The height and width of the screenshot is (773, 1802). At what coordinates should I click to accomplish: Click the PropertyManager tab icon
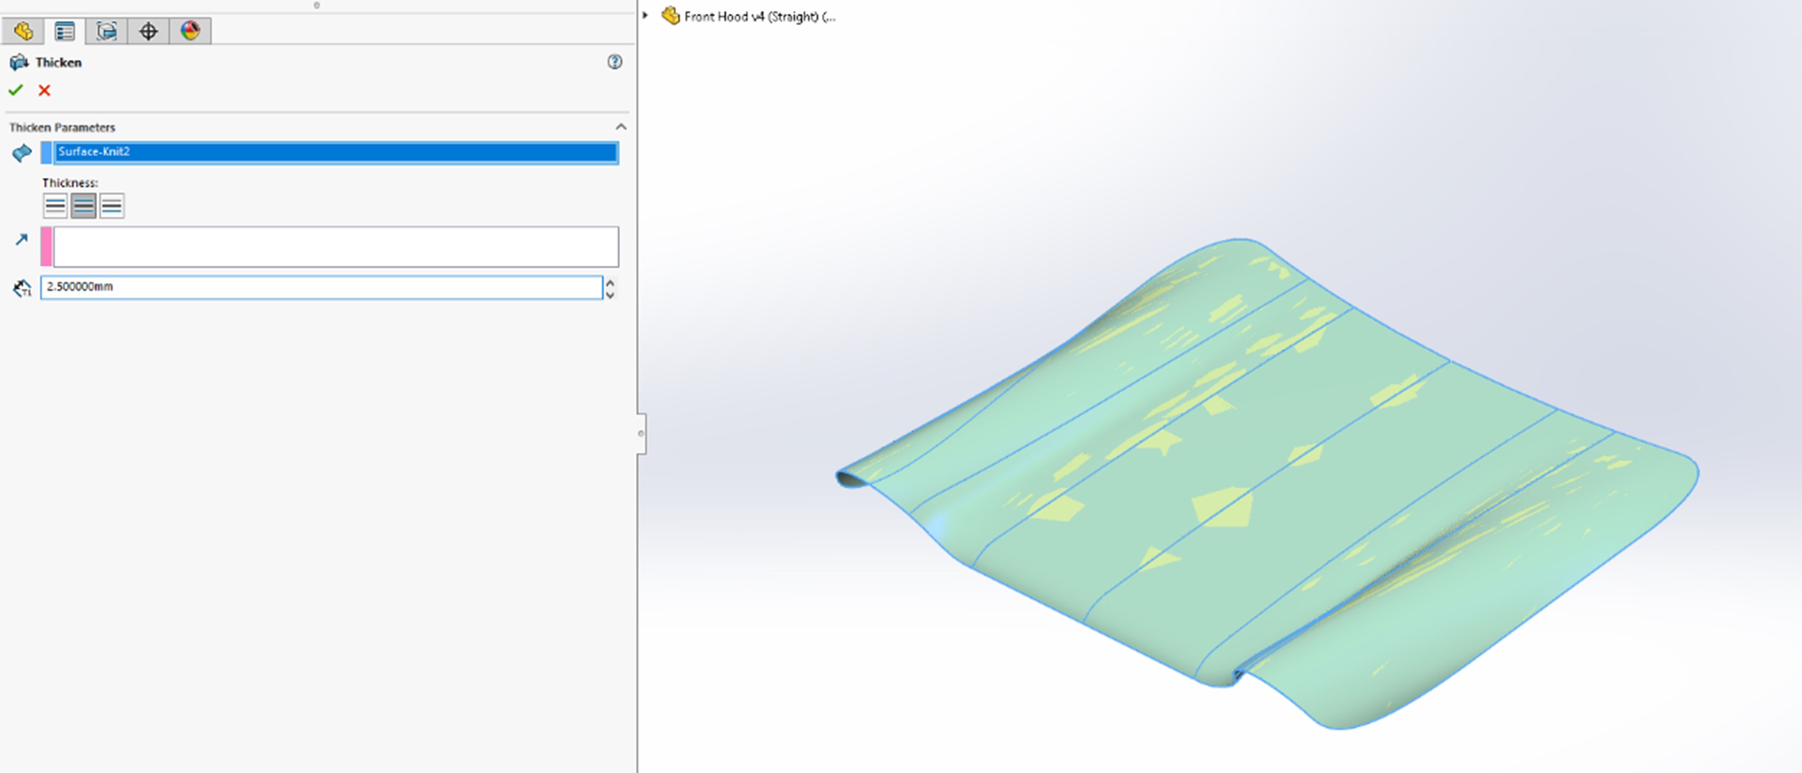point(63,32)
